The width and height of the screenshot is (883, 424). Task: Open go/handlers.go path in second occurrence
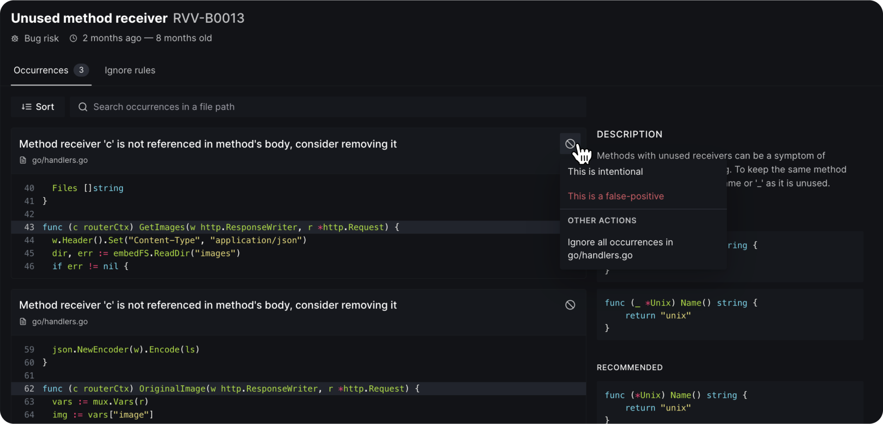click(x=60, y=322)
